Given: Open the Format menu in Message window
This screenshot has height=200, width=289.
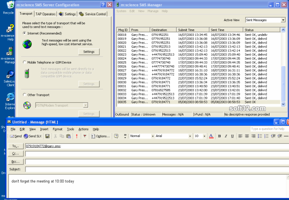Looking at the screenshot, I should (x=57, y=129).
